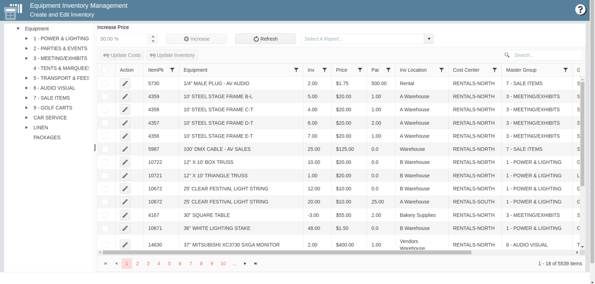The image size is (595, 284).
Task: Go to page 2 in the pagination bar
Action: pos(137,263)
